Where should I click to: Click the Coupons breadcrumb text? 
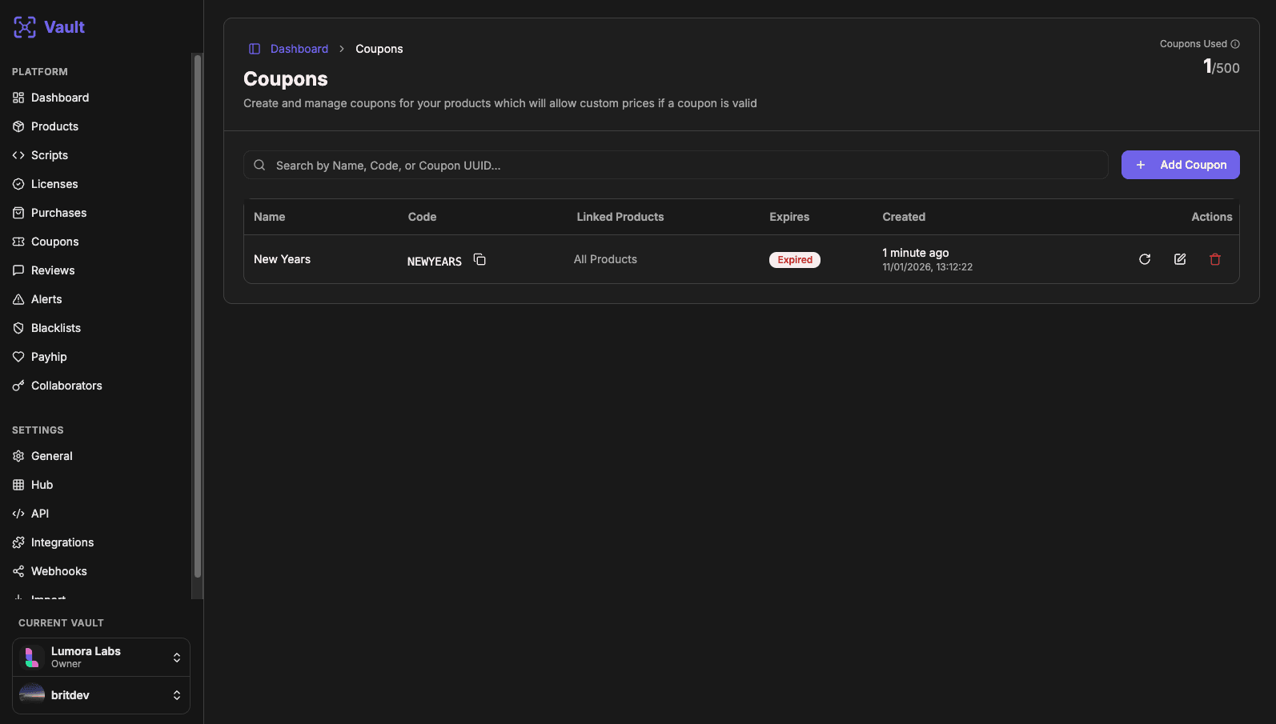[x=379, y=49]
